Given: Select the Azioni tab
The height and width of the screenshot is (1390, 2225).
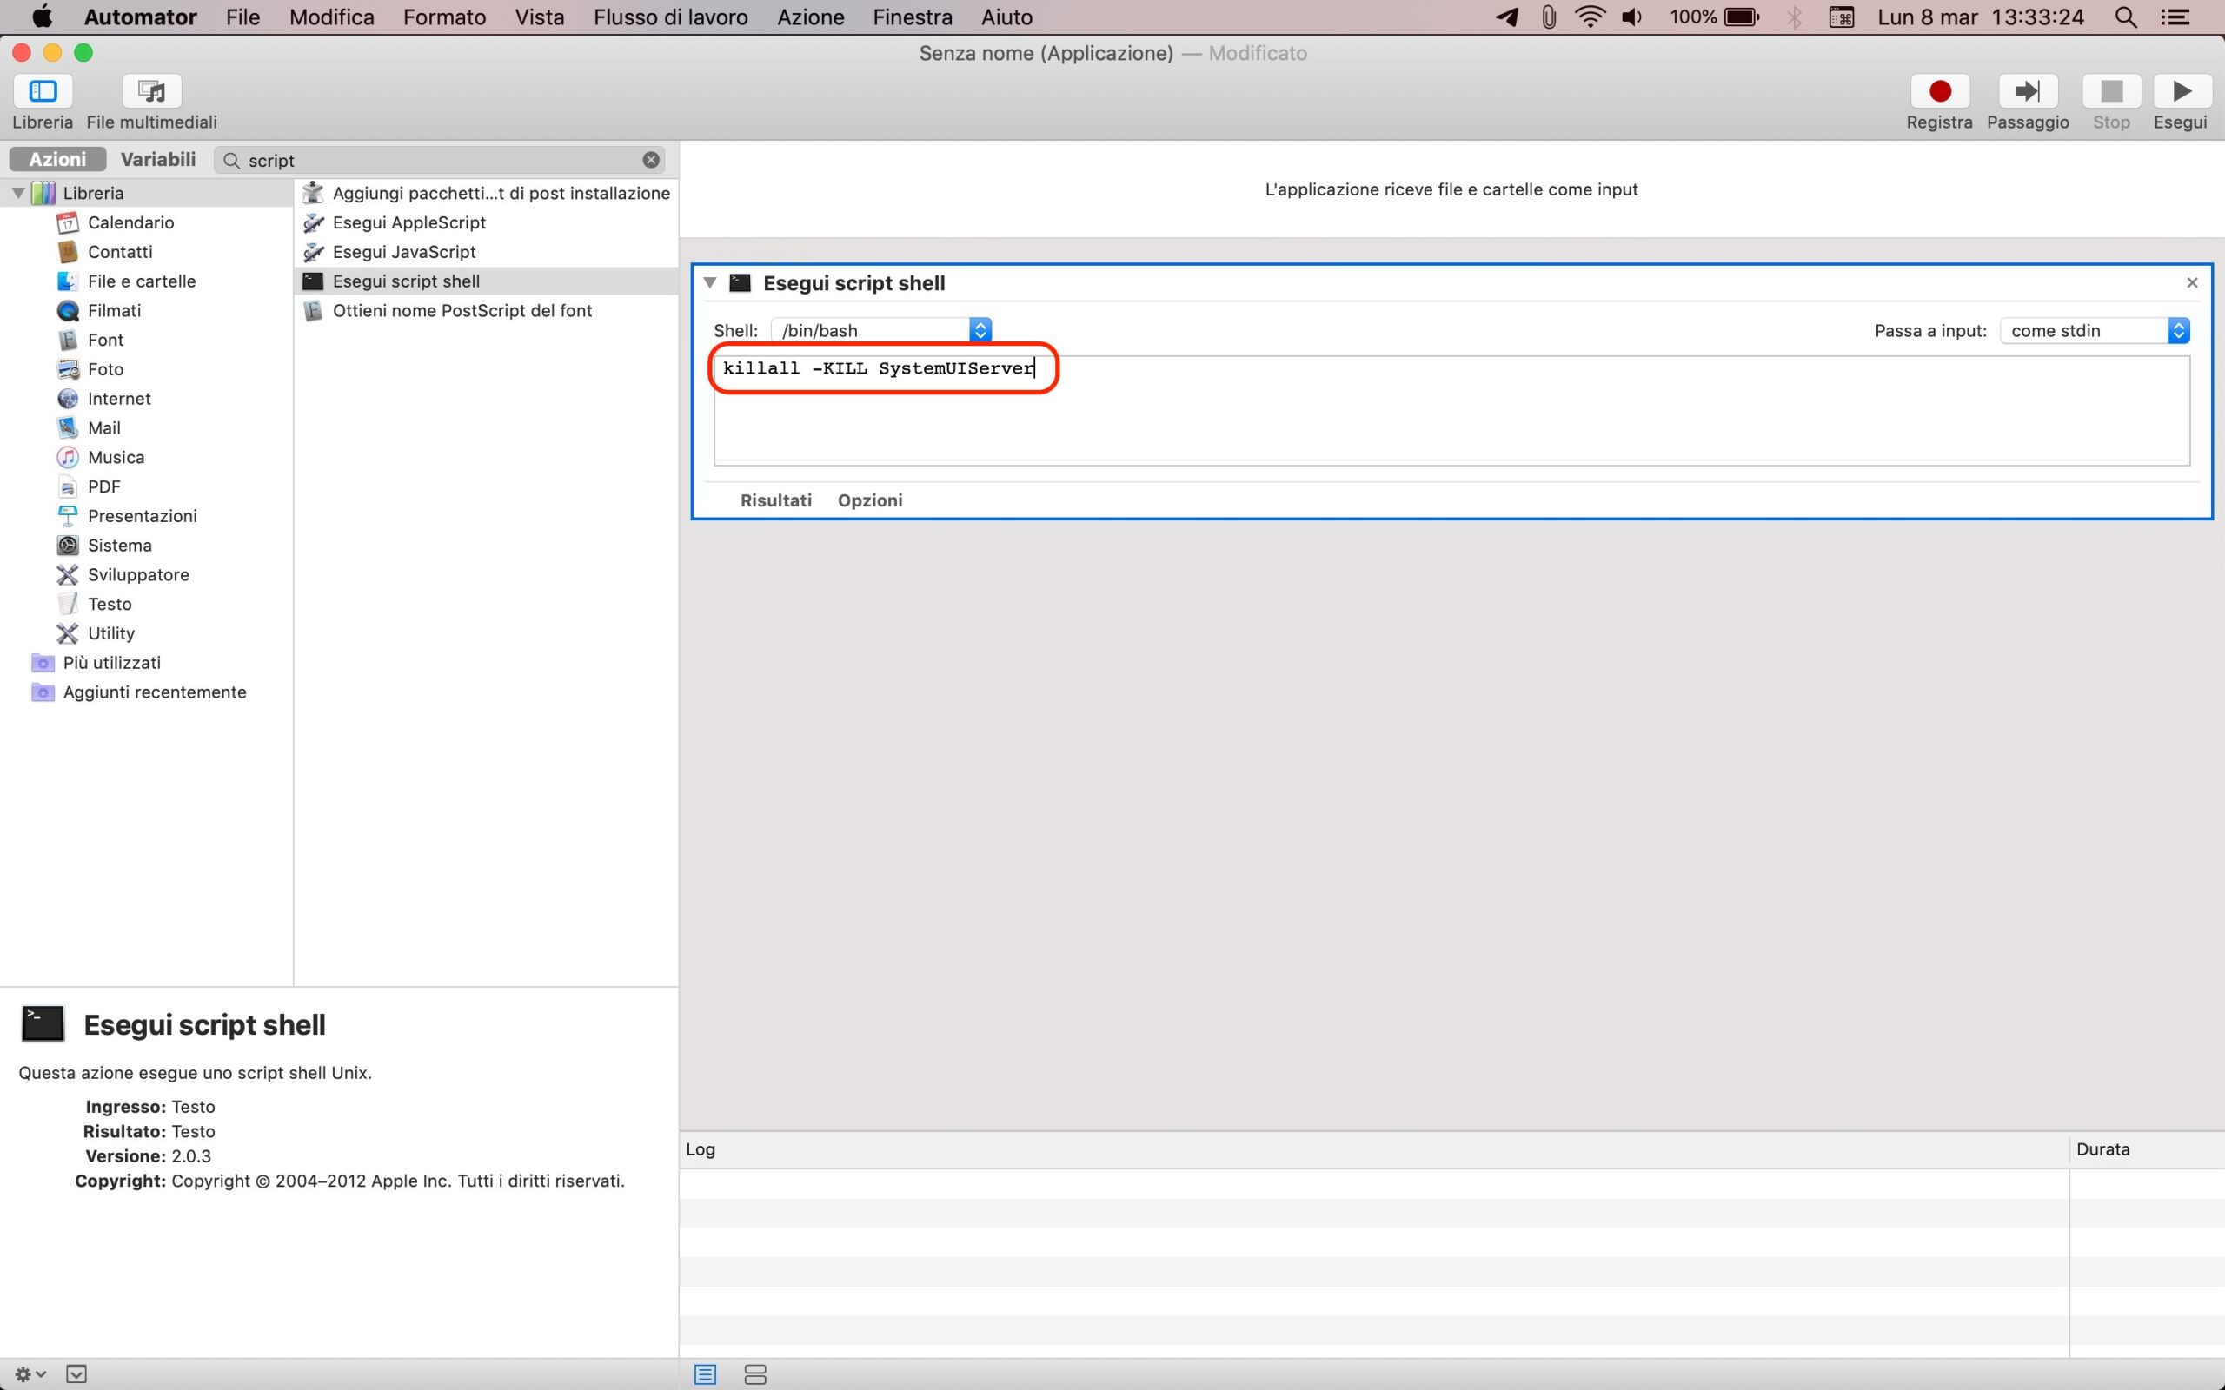Looking at the screenshot, I should (x=57, y=159).
